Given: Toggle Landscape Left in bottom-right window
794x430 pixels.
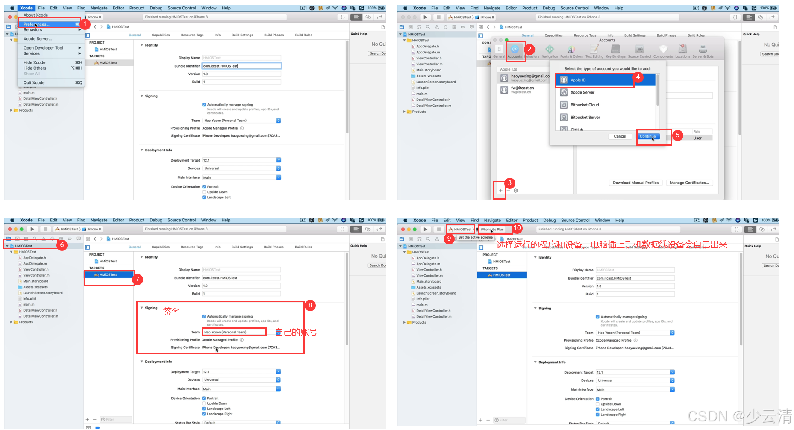Looking at the screenshot, I should [x=597, y=409].
